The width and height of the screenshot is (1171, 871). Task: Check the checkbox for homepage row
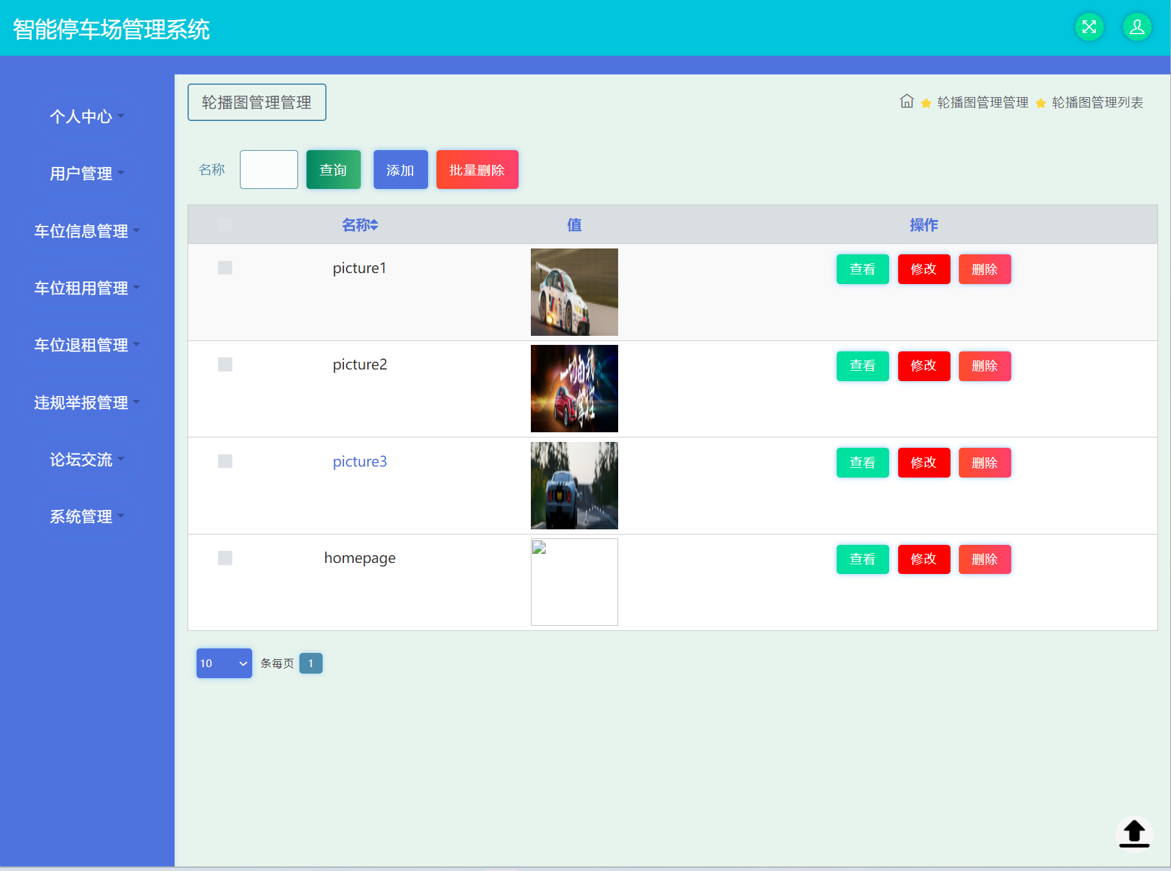point(225,558)
